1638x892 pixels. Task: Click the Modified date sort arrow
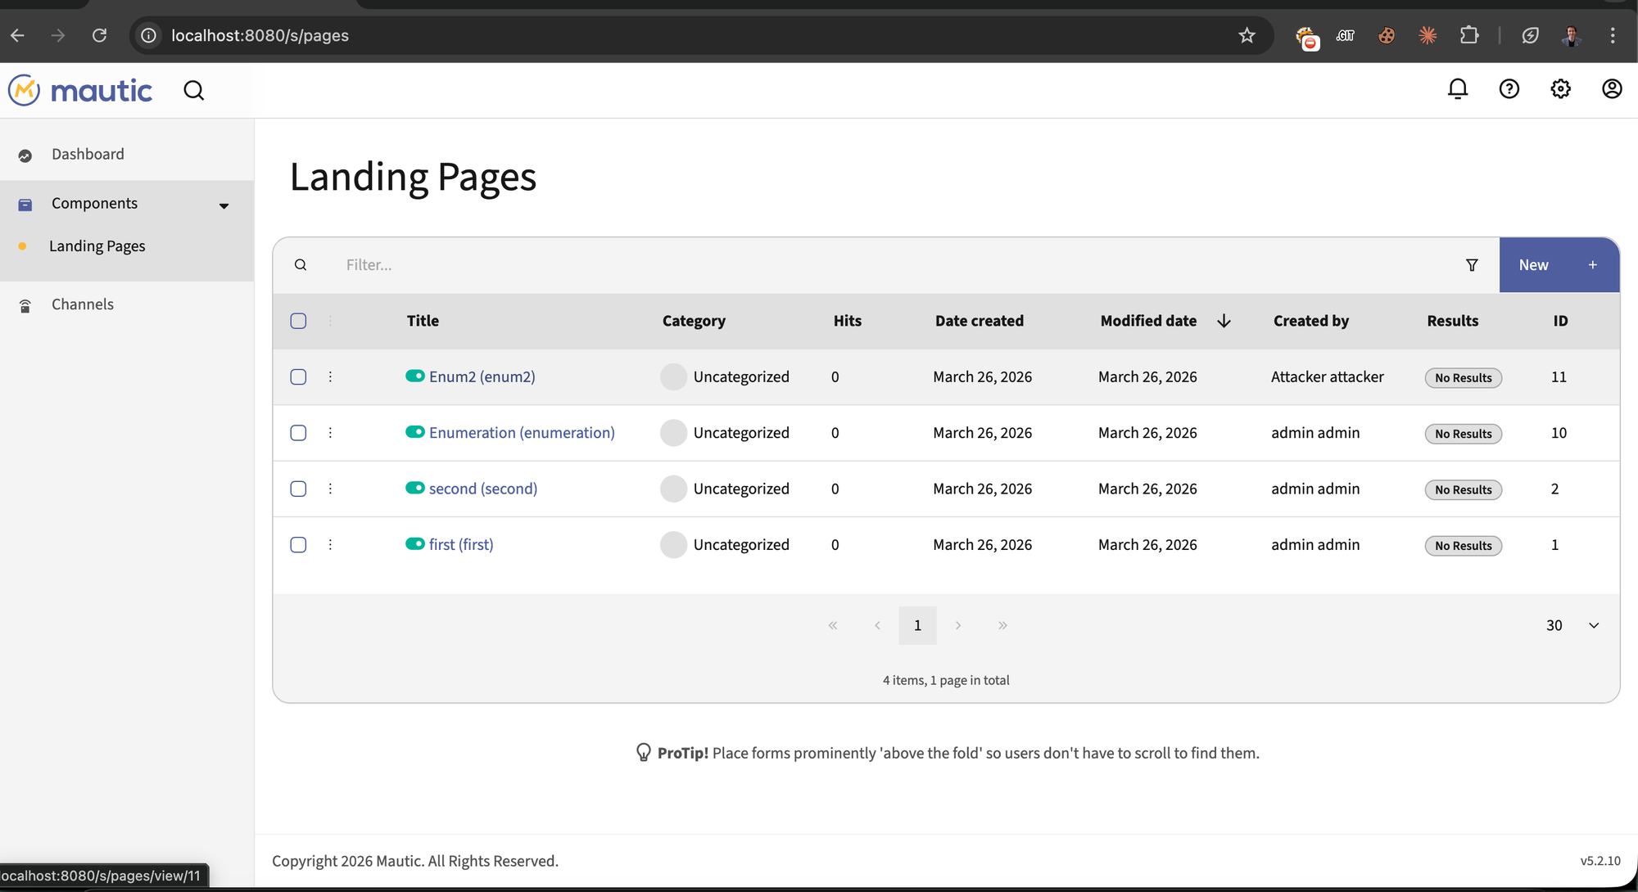pos(1224,321)
